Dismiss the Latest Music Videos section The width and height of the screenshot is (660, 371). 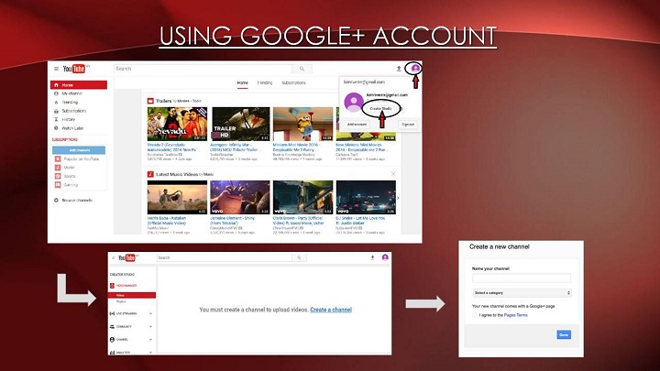[x=393, y=174]
